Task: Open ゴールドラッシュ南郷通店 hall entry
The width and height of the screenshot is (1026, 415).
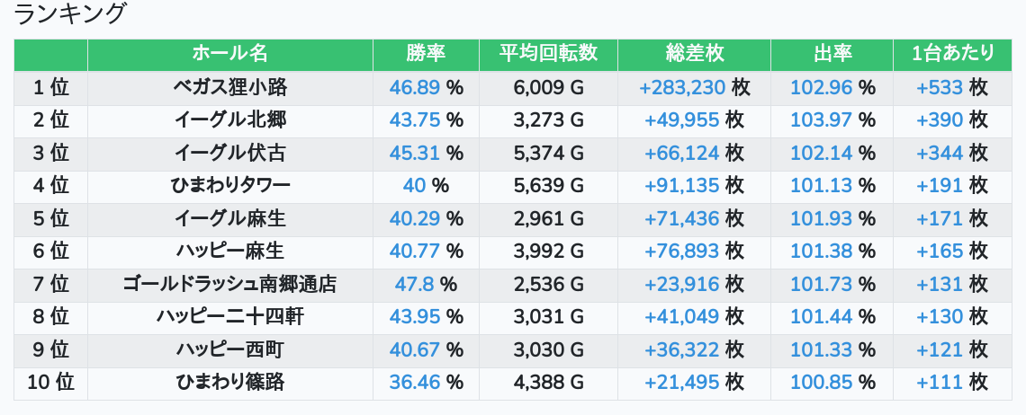Action: (x=230, y=284)
